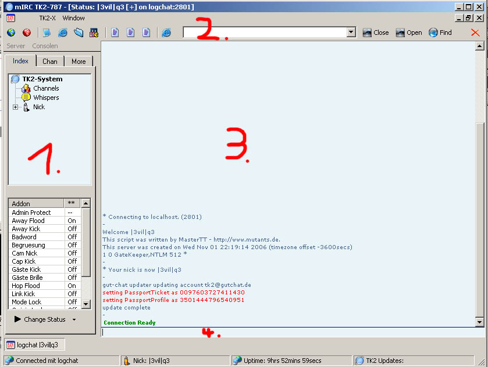Click the first document page toolbar icon
Image resolution: width=488 pixels, height=367 pixels.
click(x=115, y=33)
